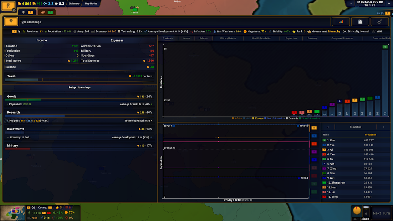Go to next statistic with right arrow

click(383, 127)
